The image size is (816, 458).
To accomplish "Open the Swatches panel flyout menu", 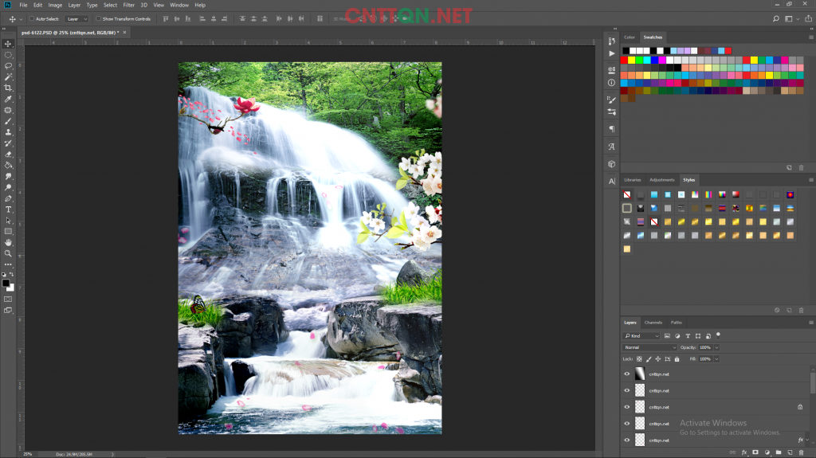I will tap(810, 37).
